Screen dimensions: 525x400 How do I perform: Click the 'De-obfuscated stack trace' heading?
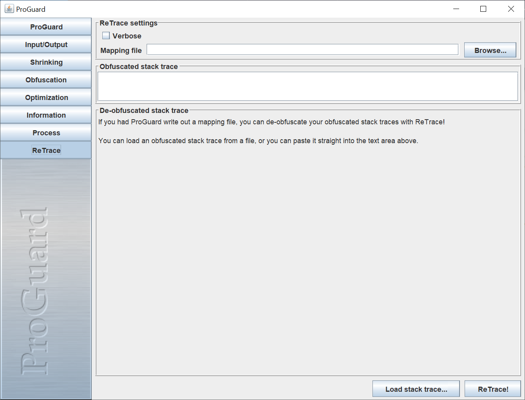[144, 111]
